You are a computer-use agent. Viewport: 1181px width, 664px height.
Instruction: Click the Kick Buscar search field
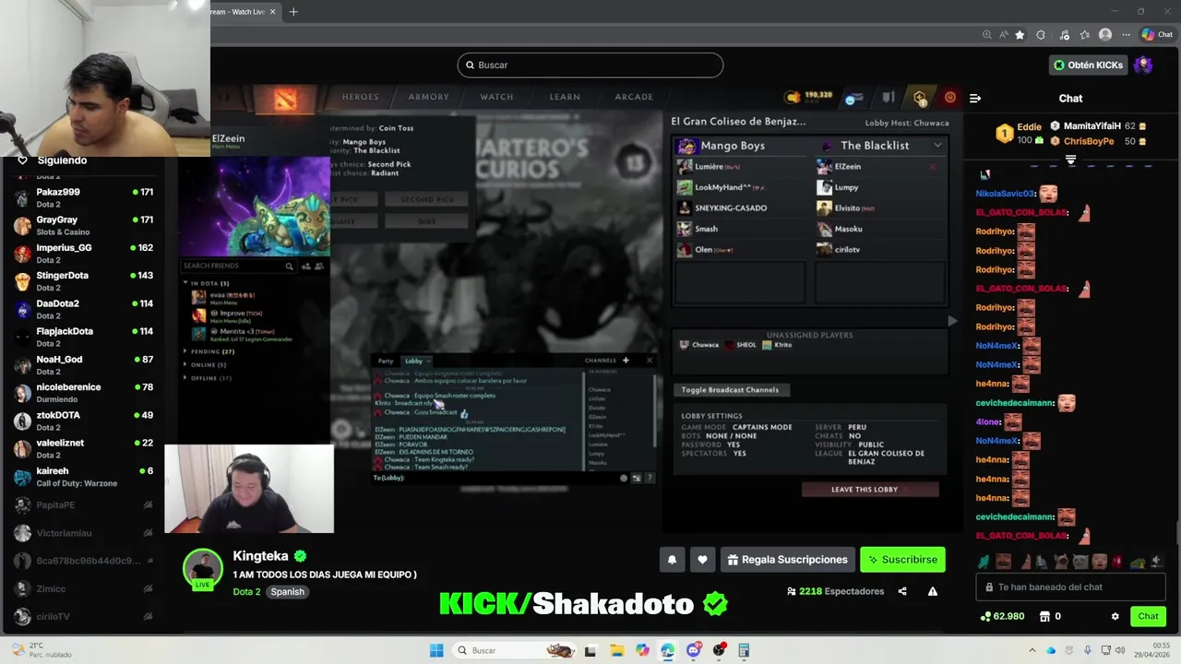click(x=590, y=65)
